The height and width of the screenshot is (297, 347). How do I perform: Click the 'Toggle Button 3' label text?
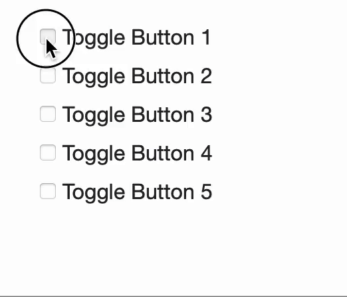point(137,115)
